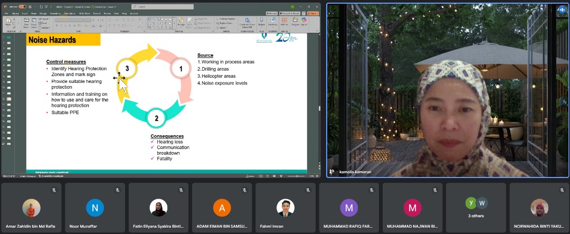Expand the Shape Effects dropdown

pyautogui.click(x=203, y=27)
